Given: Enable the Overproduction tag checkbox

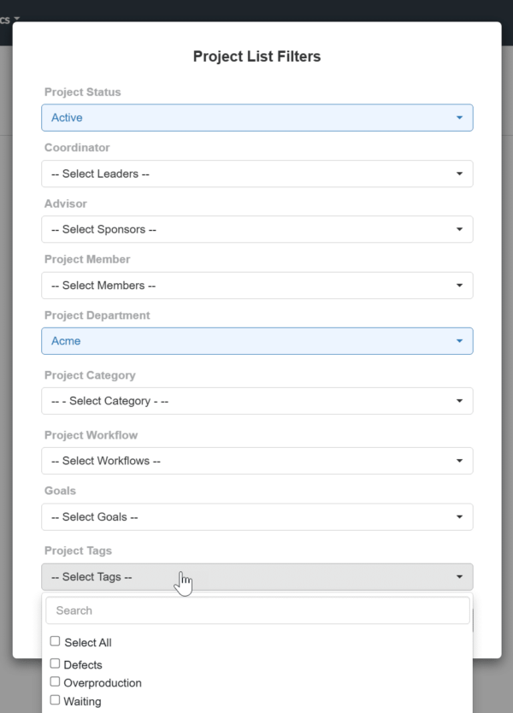Looking at the screenshot, I should click(x=56, y=682).
